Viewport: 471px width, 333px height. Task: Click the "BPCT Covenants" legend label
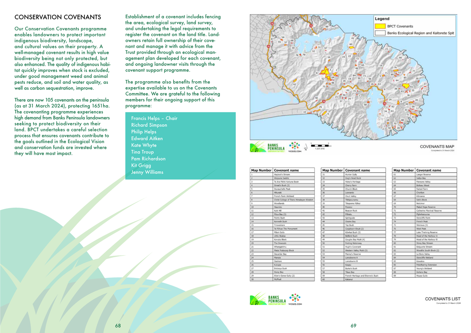tap(400, 26)
